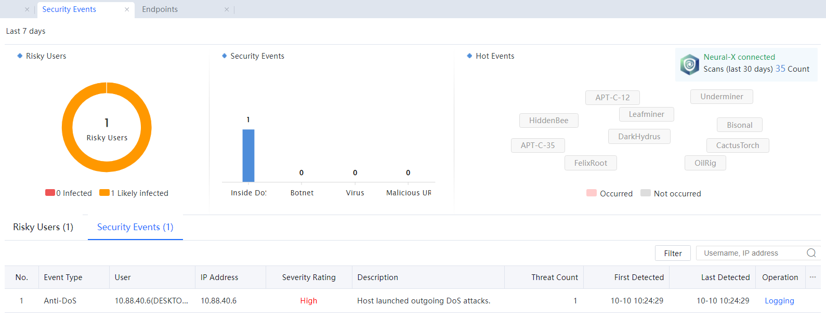826x332 pixels.
Task: Click the Neural-X connected logo icon
Action: click(689, 64)
